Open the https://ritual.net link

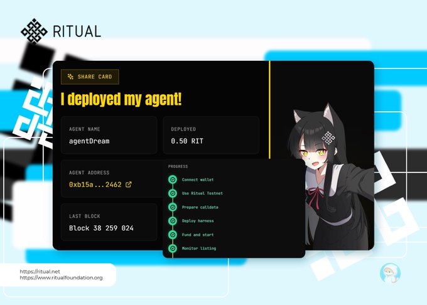pyautogui.click(x=40, y=271)
